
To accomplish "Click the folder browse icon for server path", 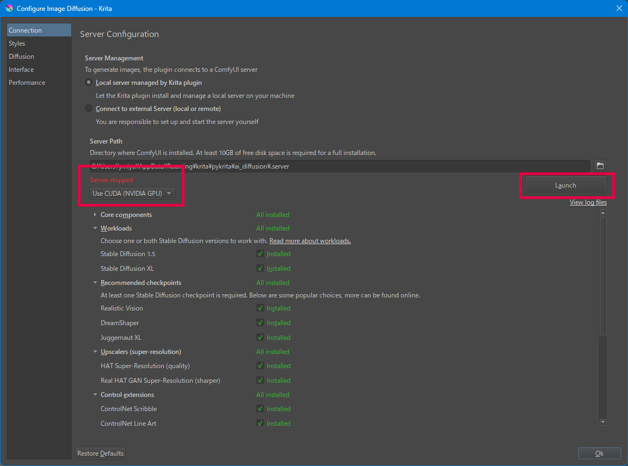I will (600, 166).
